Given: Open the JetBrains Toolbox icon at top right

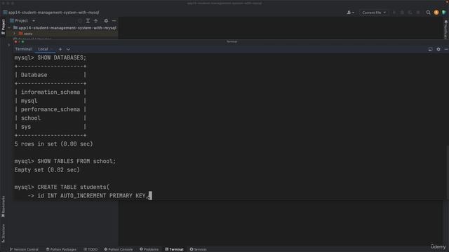Looking at the screenshot, I should pos(444,13).
